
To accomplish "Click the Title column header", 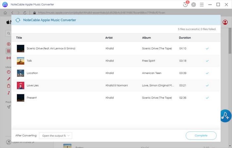I will (x=19, y=37).
